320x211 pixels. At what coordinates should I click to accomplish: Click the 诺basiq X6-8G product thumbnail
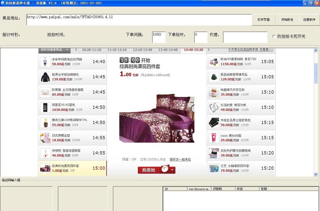[45, 107]
